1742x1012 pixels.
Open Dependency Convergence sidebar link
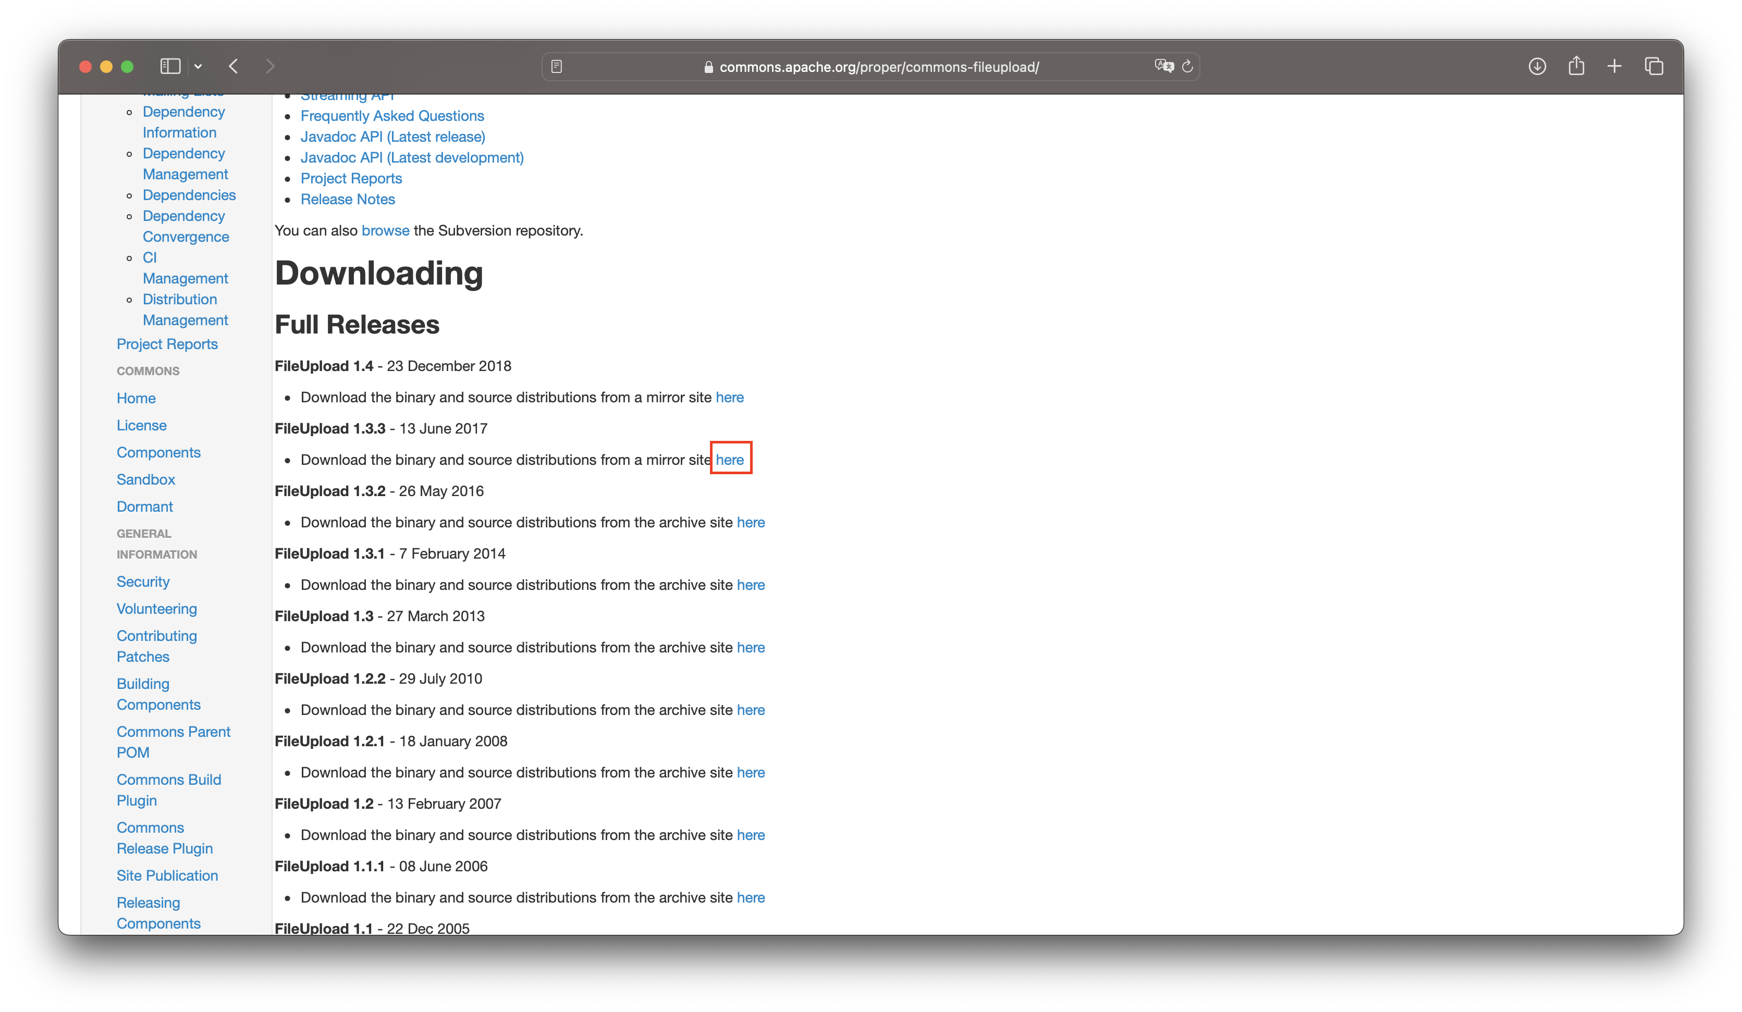185,226
